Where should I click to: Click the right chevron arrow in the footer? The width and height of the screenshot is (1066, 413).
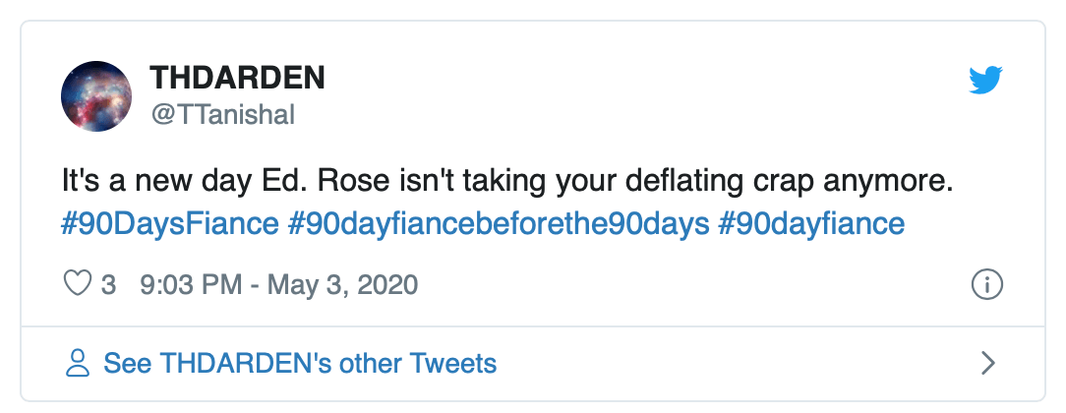[989, 363]
